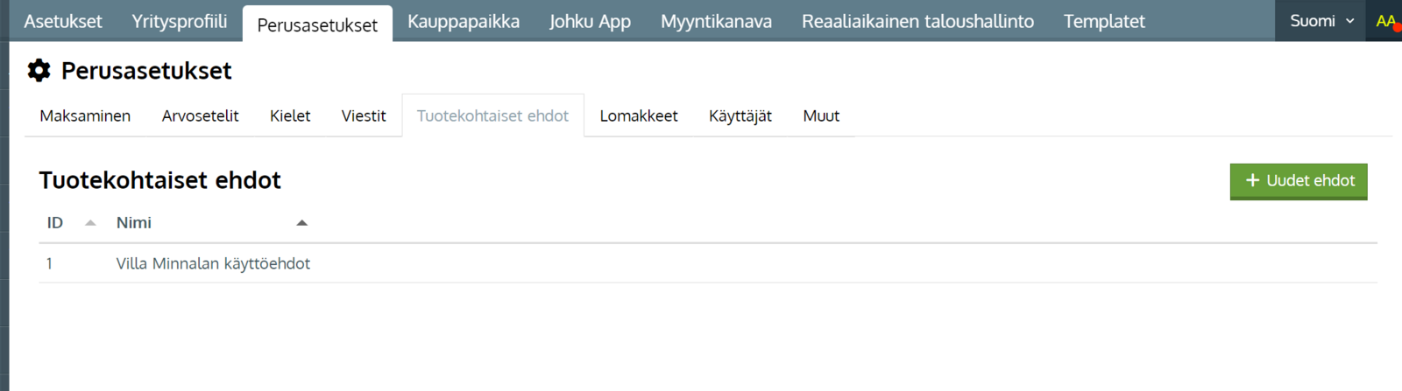Go to the Käyttäjät tab
The width and height of the screenshot is (1402, 391).
[x=740, y=115]
